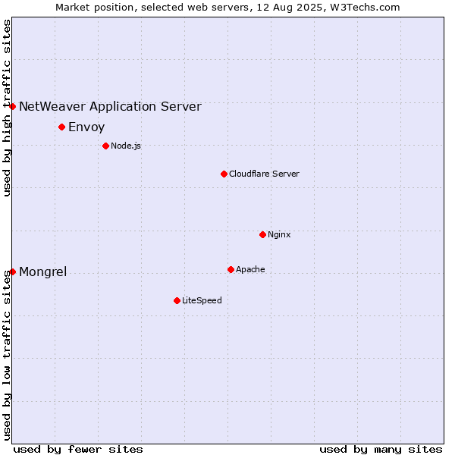Select the Nginx data point
This screenshot has width=455, height=455.
point(263,235)
